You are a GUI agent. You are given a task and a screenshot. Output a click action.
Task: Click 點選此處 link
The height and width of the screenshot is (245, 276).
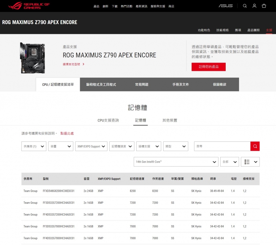67,133
